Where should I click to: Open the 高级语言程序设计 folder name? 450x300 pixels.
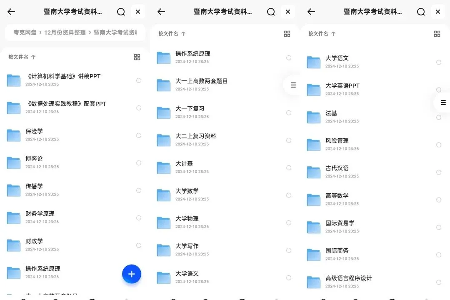pos(348,278)
